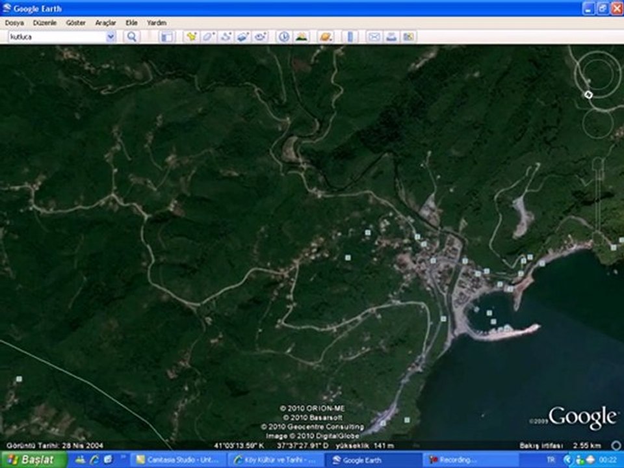The width and height of the screenshot is (624, 468).
Task: Open the search history dropdown arrow
Action: pyautogui.click(x=110, y=36)
